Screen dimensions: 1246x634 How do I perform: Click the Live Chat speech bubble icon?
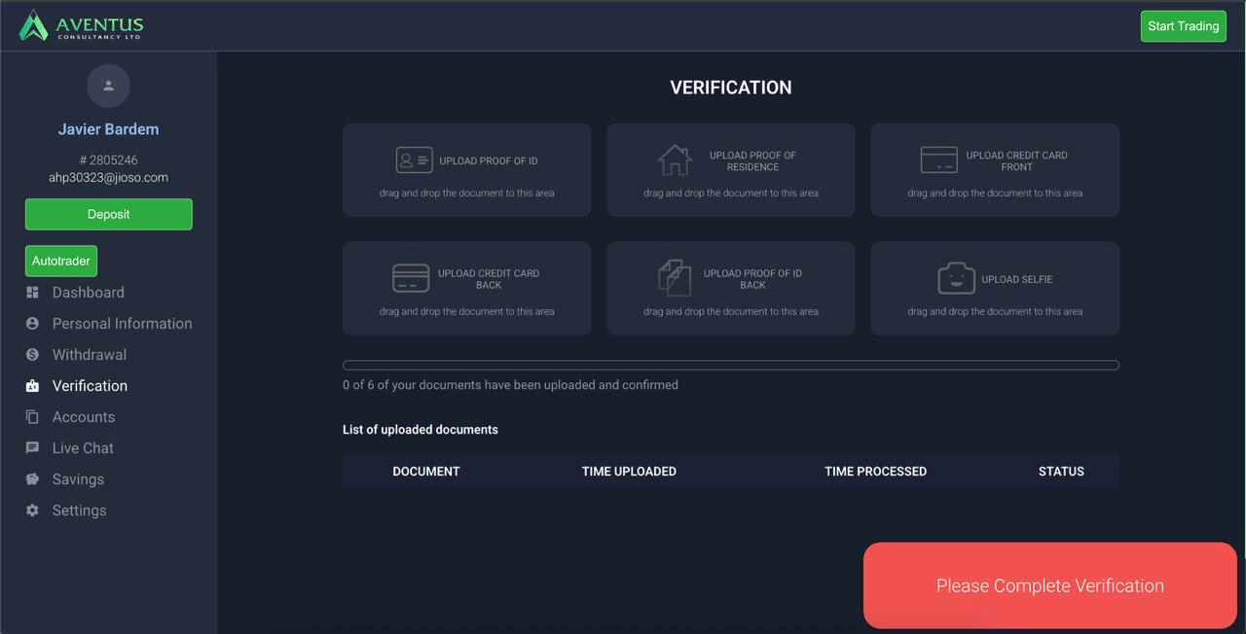(x=32, y=447)
